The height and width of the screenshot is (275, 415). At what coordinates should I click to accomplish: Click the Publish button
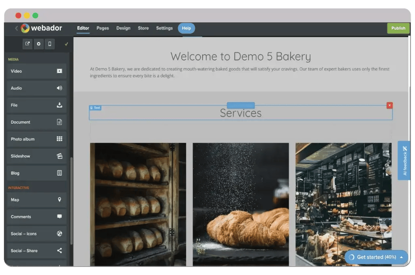(x=398, y=28)
